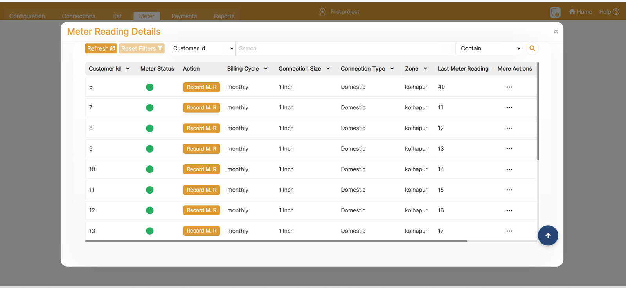
Task: Click the green meter status dot for customer 13
Action: pyautogui.click(x=149, y=231)
